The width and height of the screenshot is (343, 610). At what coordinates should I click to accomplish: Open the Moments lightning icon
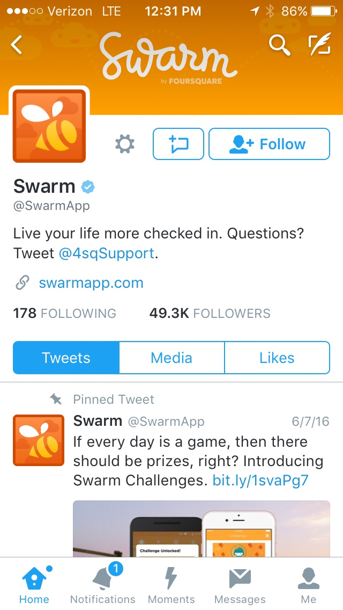click(171, 585)
